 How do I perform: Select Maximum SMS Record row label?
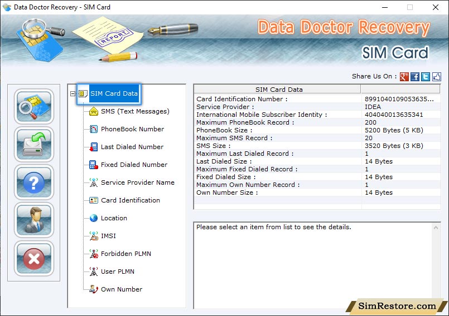234,138
